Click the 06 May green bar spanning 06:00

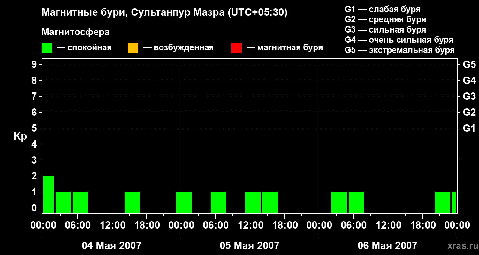tap(356, 202)
